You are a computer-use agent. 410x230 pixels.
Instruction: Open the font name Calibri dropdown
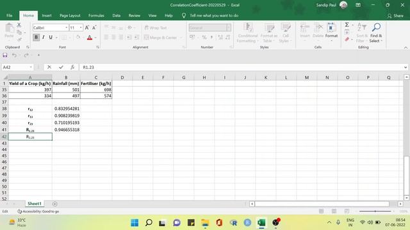67,27
